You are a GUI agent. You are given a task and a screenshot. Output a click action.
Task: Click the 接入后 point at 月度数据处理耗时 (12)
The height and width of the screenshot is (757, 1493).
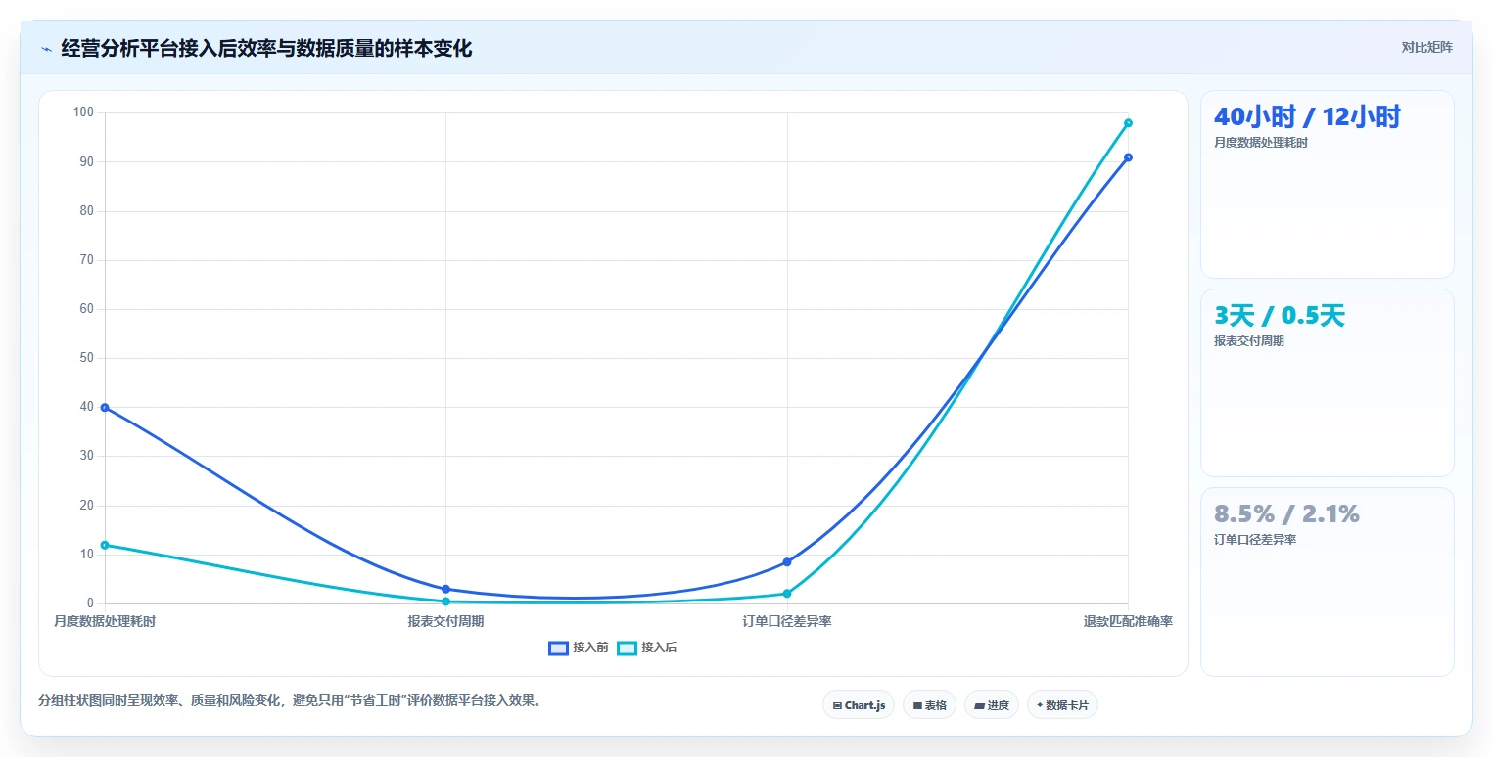pyautogui.click(x=105, y=545)
